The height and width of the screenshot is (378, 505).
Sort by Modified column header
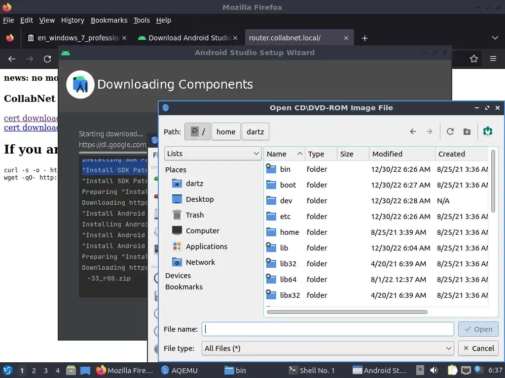click(x=402, y=154)
